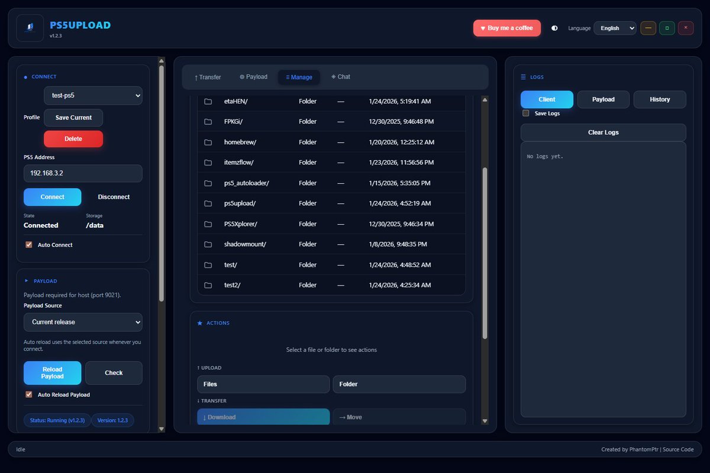
Task: Click the center panel scroll down arrow
Action: pyautogui.click(x=485, y=421)
